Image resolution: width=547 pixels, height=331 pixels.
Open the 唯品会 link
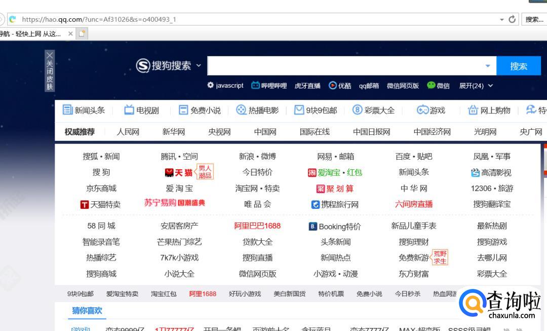(x=257, y=204)
